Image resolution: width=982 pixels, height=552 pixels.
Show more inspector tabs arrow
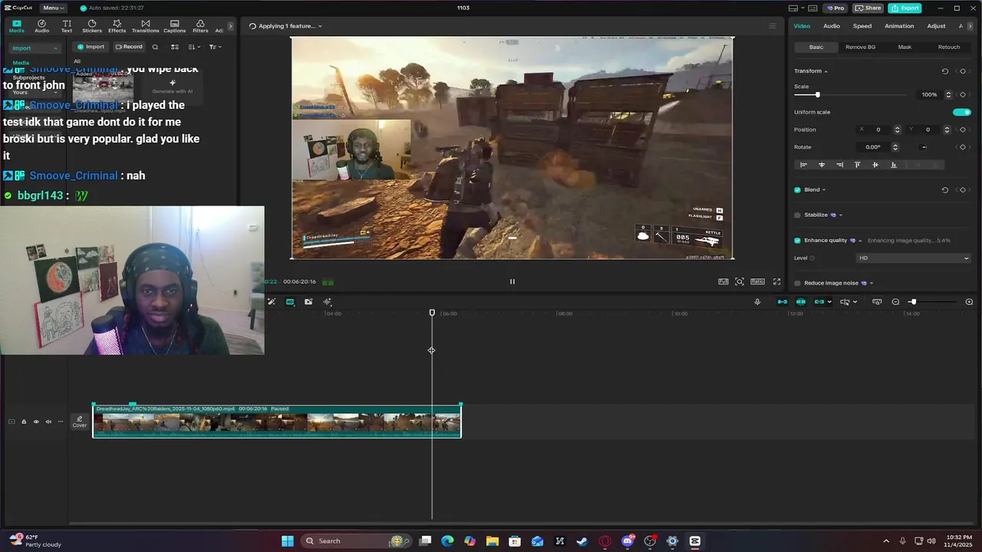[x=970, y=26]
